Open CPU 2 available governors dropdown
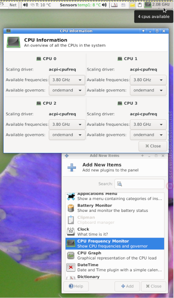 coord(67,135)
